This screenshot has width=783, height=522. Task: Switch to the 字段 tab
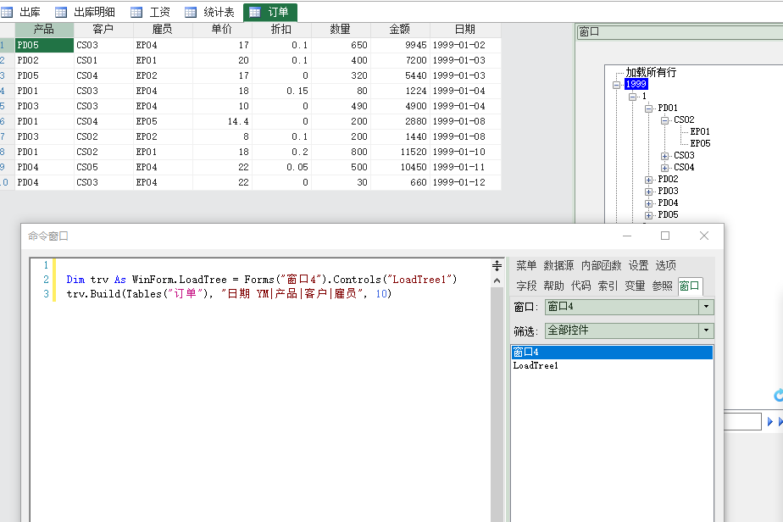(x=526, y=286)
